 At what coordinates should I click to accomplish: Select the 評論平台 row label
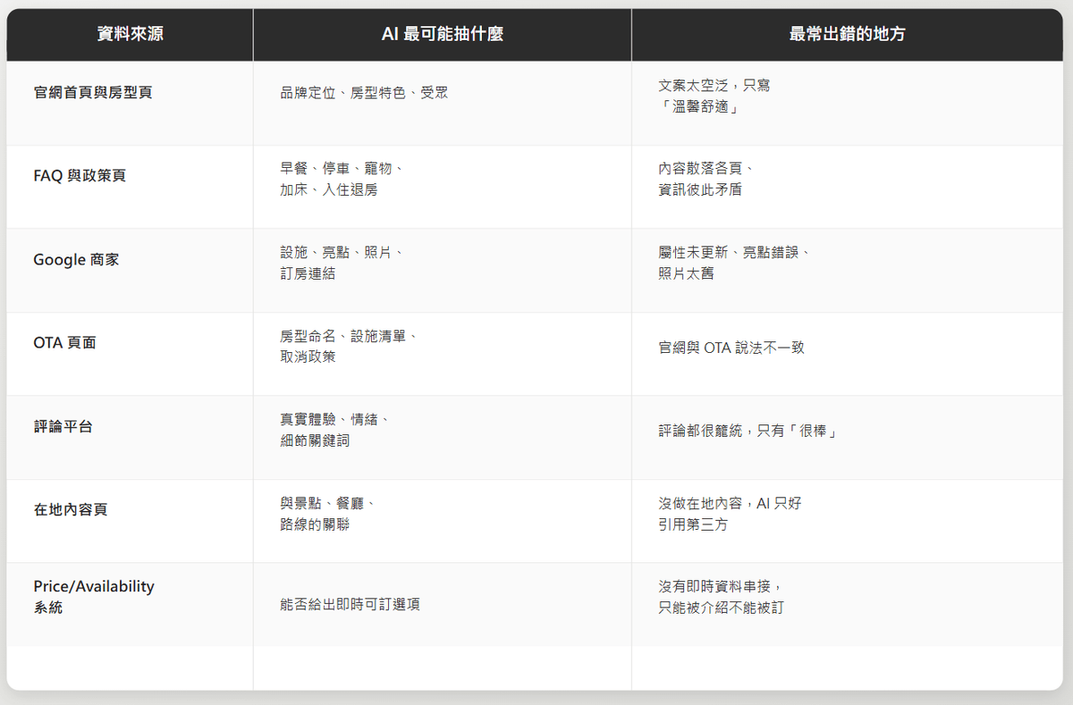pyautogui.click(x=63, y=426)
